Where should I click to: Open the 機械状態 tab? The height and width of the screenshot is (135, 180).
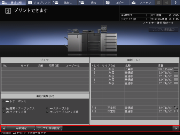coord(13,2)
